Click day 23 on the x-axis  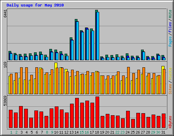coord(122,132)
